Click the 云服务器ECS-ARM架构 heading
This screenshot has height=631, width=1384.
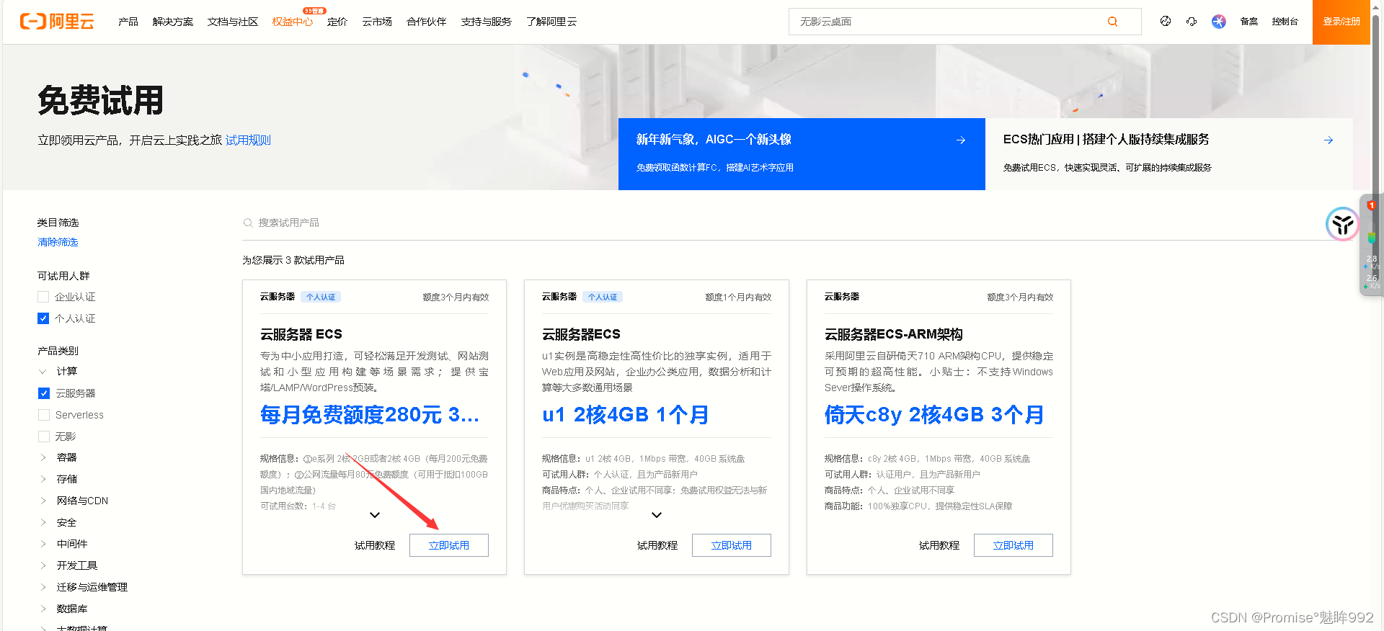894,334
